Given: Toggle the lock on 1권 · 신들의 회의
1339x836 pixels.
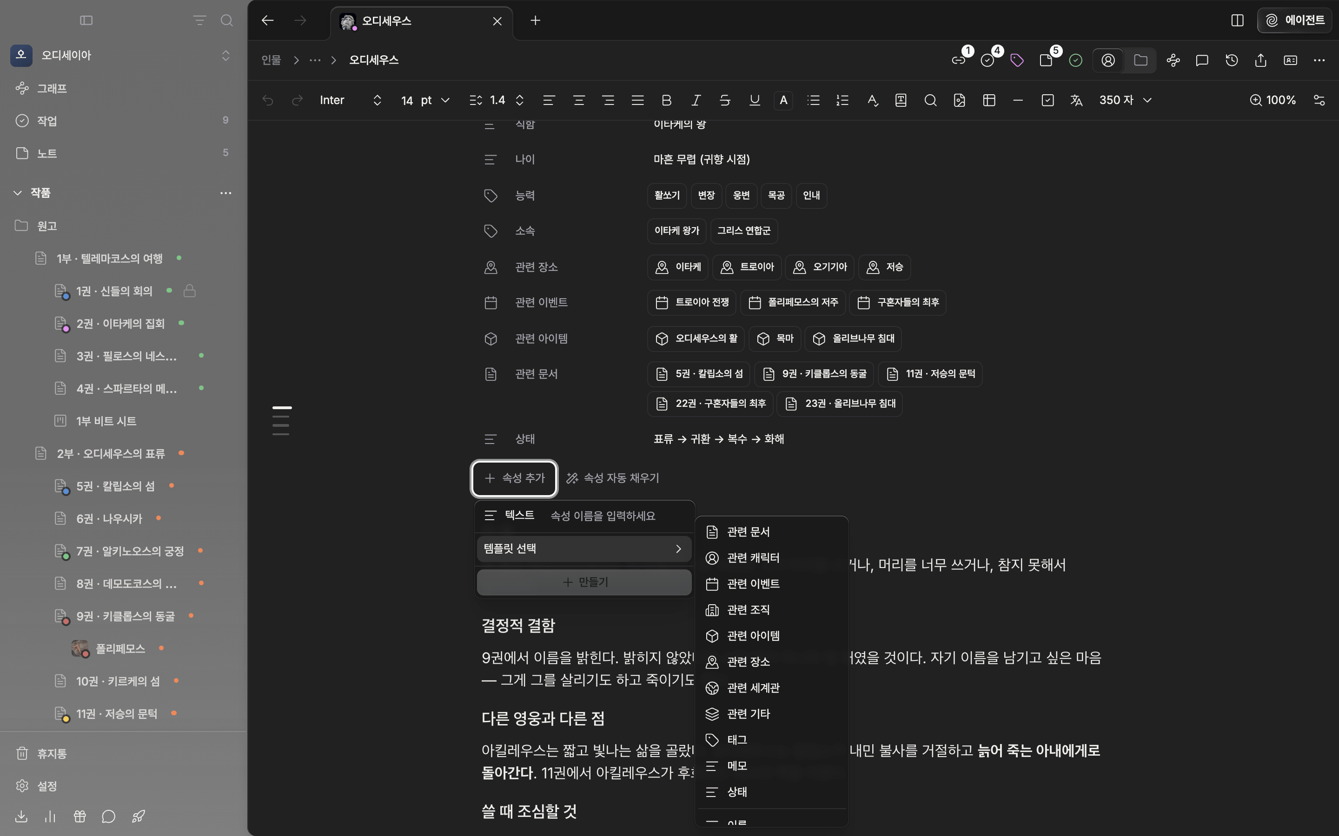Looking at the screenshot, I should click(x=190, y=291).
